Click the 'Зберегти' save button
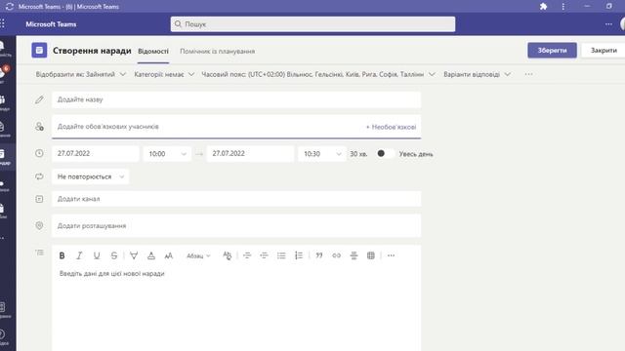Image resolution: width=625 pixels, height=351 pixels. (552, 50)
